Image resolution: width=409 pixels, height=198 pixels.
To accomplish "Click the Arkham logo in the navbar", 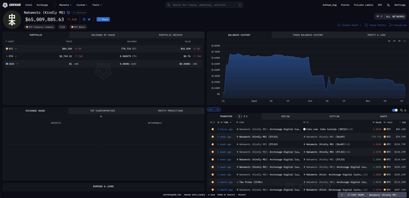I will (11, 5).
